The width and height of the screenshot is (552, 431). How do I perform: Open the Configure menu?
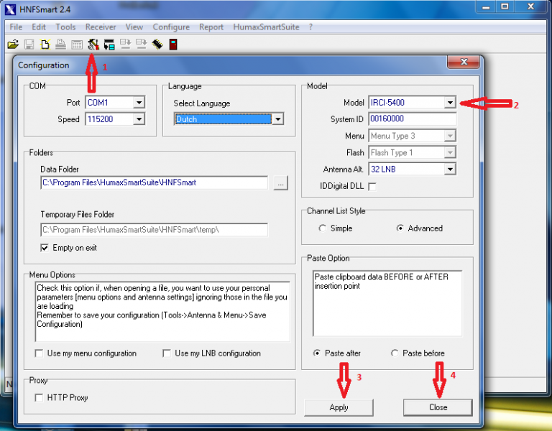tap(171, 27)
